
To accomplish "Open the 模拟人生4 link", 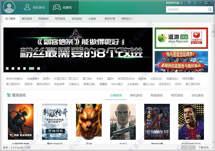I will [149, 84].
